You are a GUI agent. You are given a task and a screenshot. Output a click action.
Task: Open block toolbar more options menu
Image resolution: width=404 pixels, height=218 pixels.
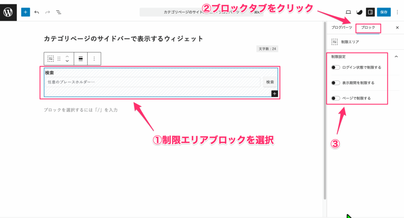click(94, 59)
